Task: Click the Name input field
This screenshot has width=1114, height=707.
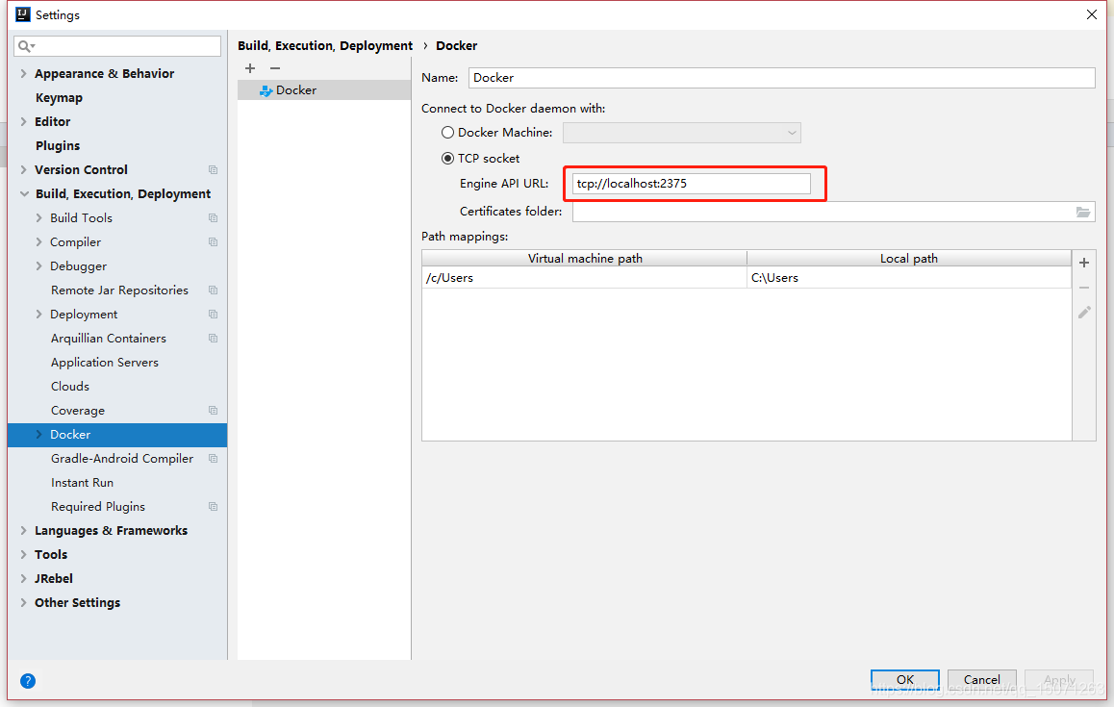Action: coord(781,78)
